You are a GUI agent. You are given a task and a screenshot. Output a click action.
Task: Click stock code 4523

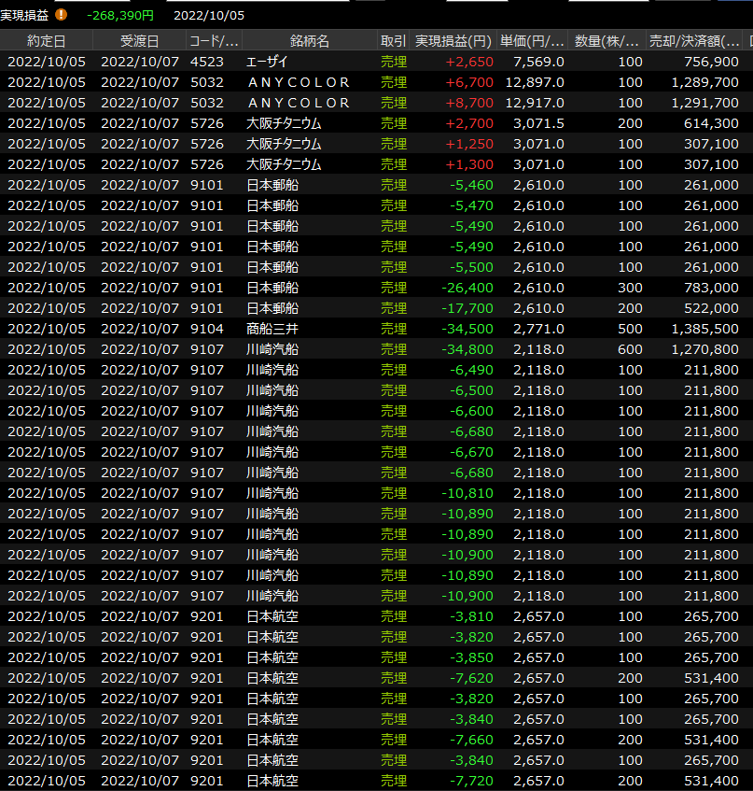pos(206,62)
